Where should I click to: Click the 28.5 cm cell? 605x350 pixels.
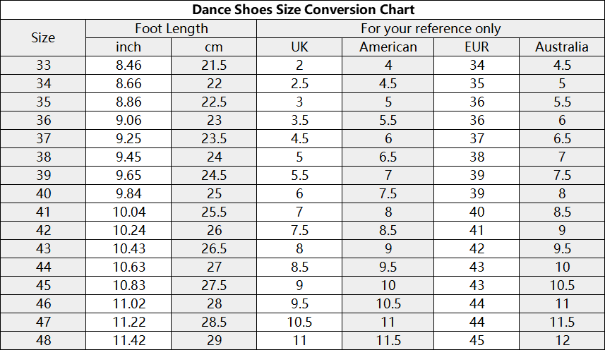point(214,322)
